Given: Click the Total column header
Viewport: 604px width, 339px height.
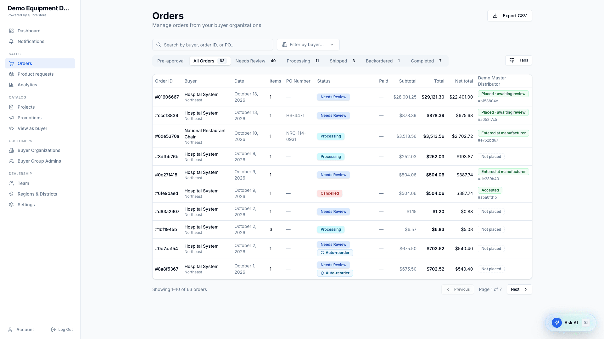Looking at the screenshot, I should pyautogui.click(x=439, y=81).
